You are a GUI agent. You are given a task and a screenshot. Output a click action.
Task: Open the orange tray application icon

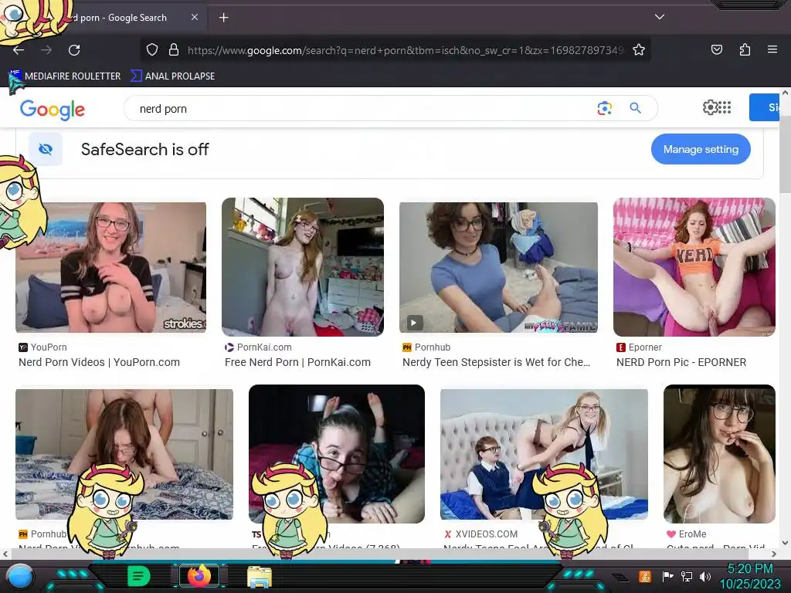click(644, 576)
